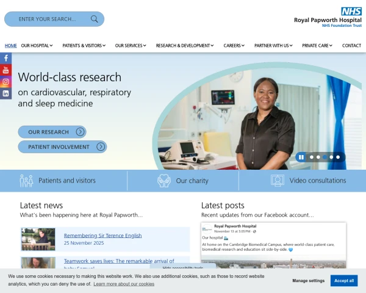Open the Contact nav link
Viewport: 366px width, 293px height.
[x=351, y=46]
